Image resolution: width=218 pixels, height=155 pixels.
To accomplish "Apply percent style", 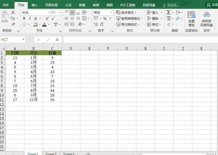I will [105, 18].
